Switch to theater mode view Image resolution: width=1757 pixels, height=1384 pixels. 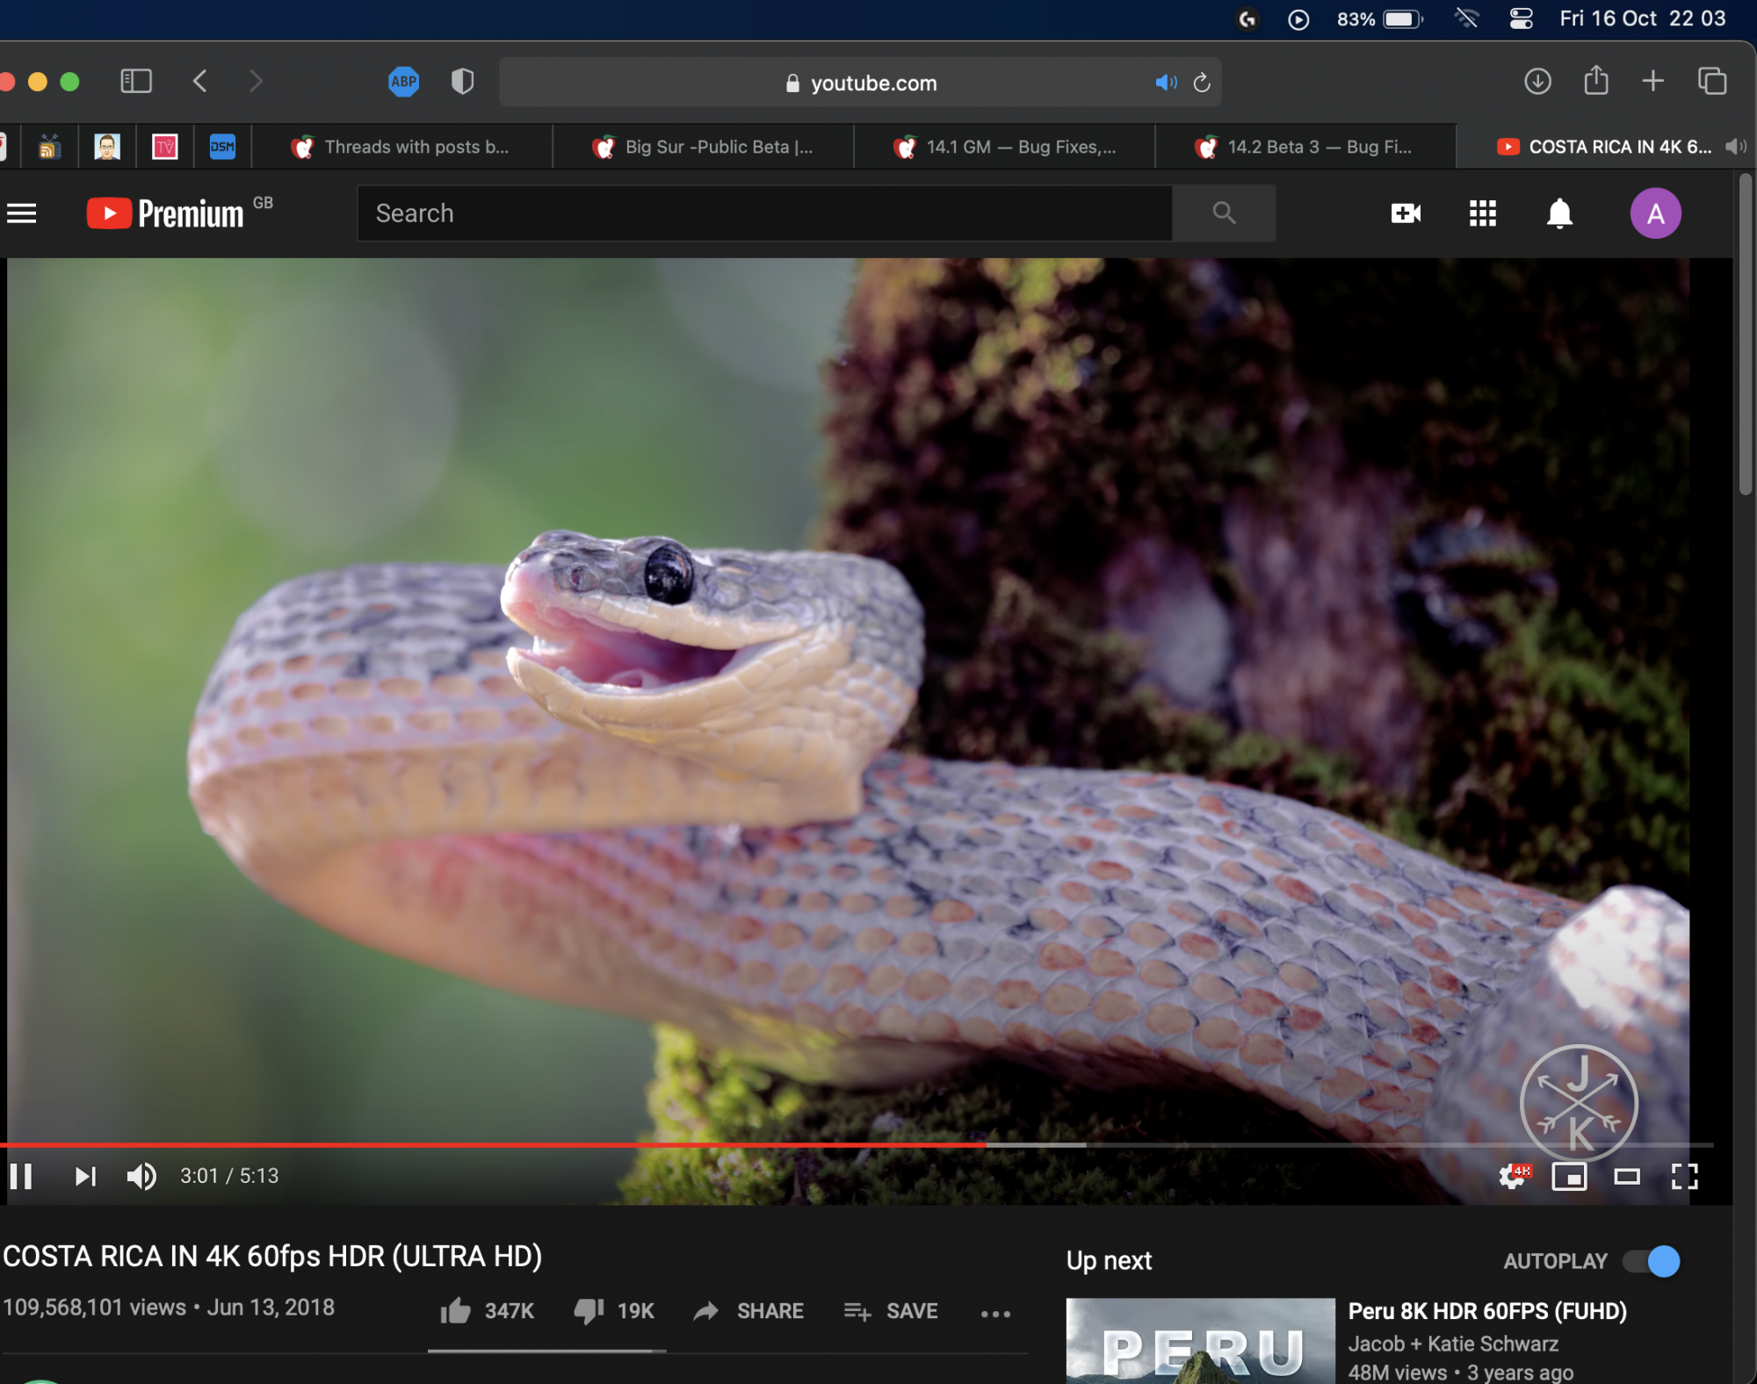coord(1627,1176)
